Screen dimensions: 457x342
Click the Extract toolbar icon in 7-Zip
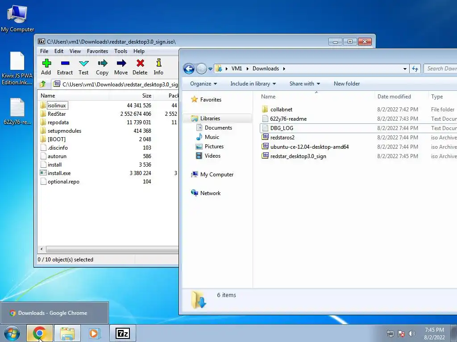[x=65, y=67]
